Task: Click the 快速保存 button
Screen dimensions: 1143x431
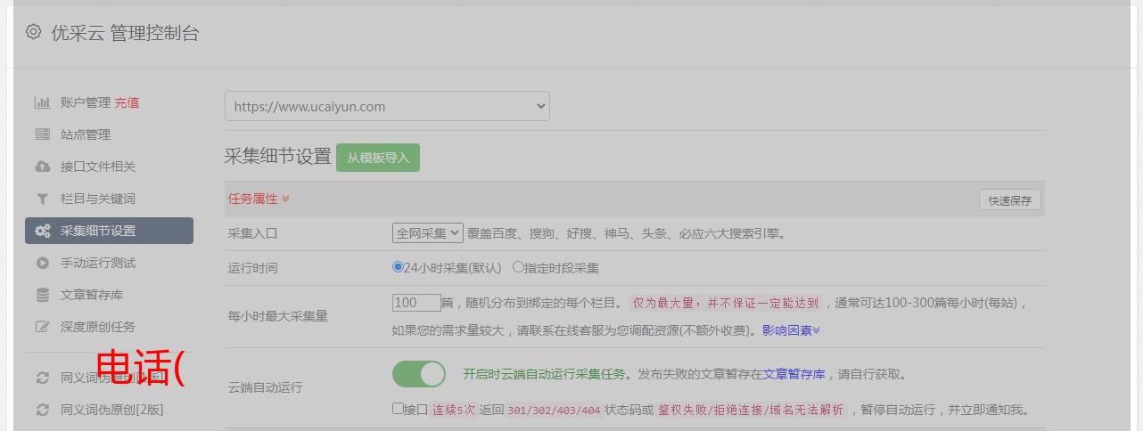Action: pos(1009,200)
